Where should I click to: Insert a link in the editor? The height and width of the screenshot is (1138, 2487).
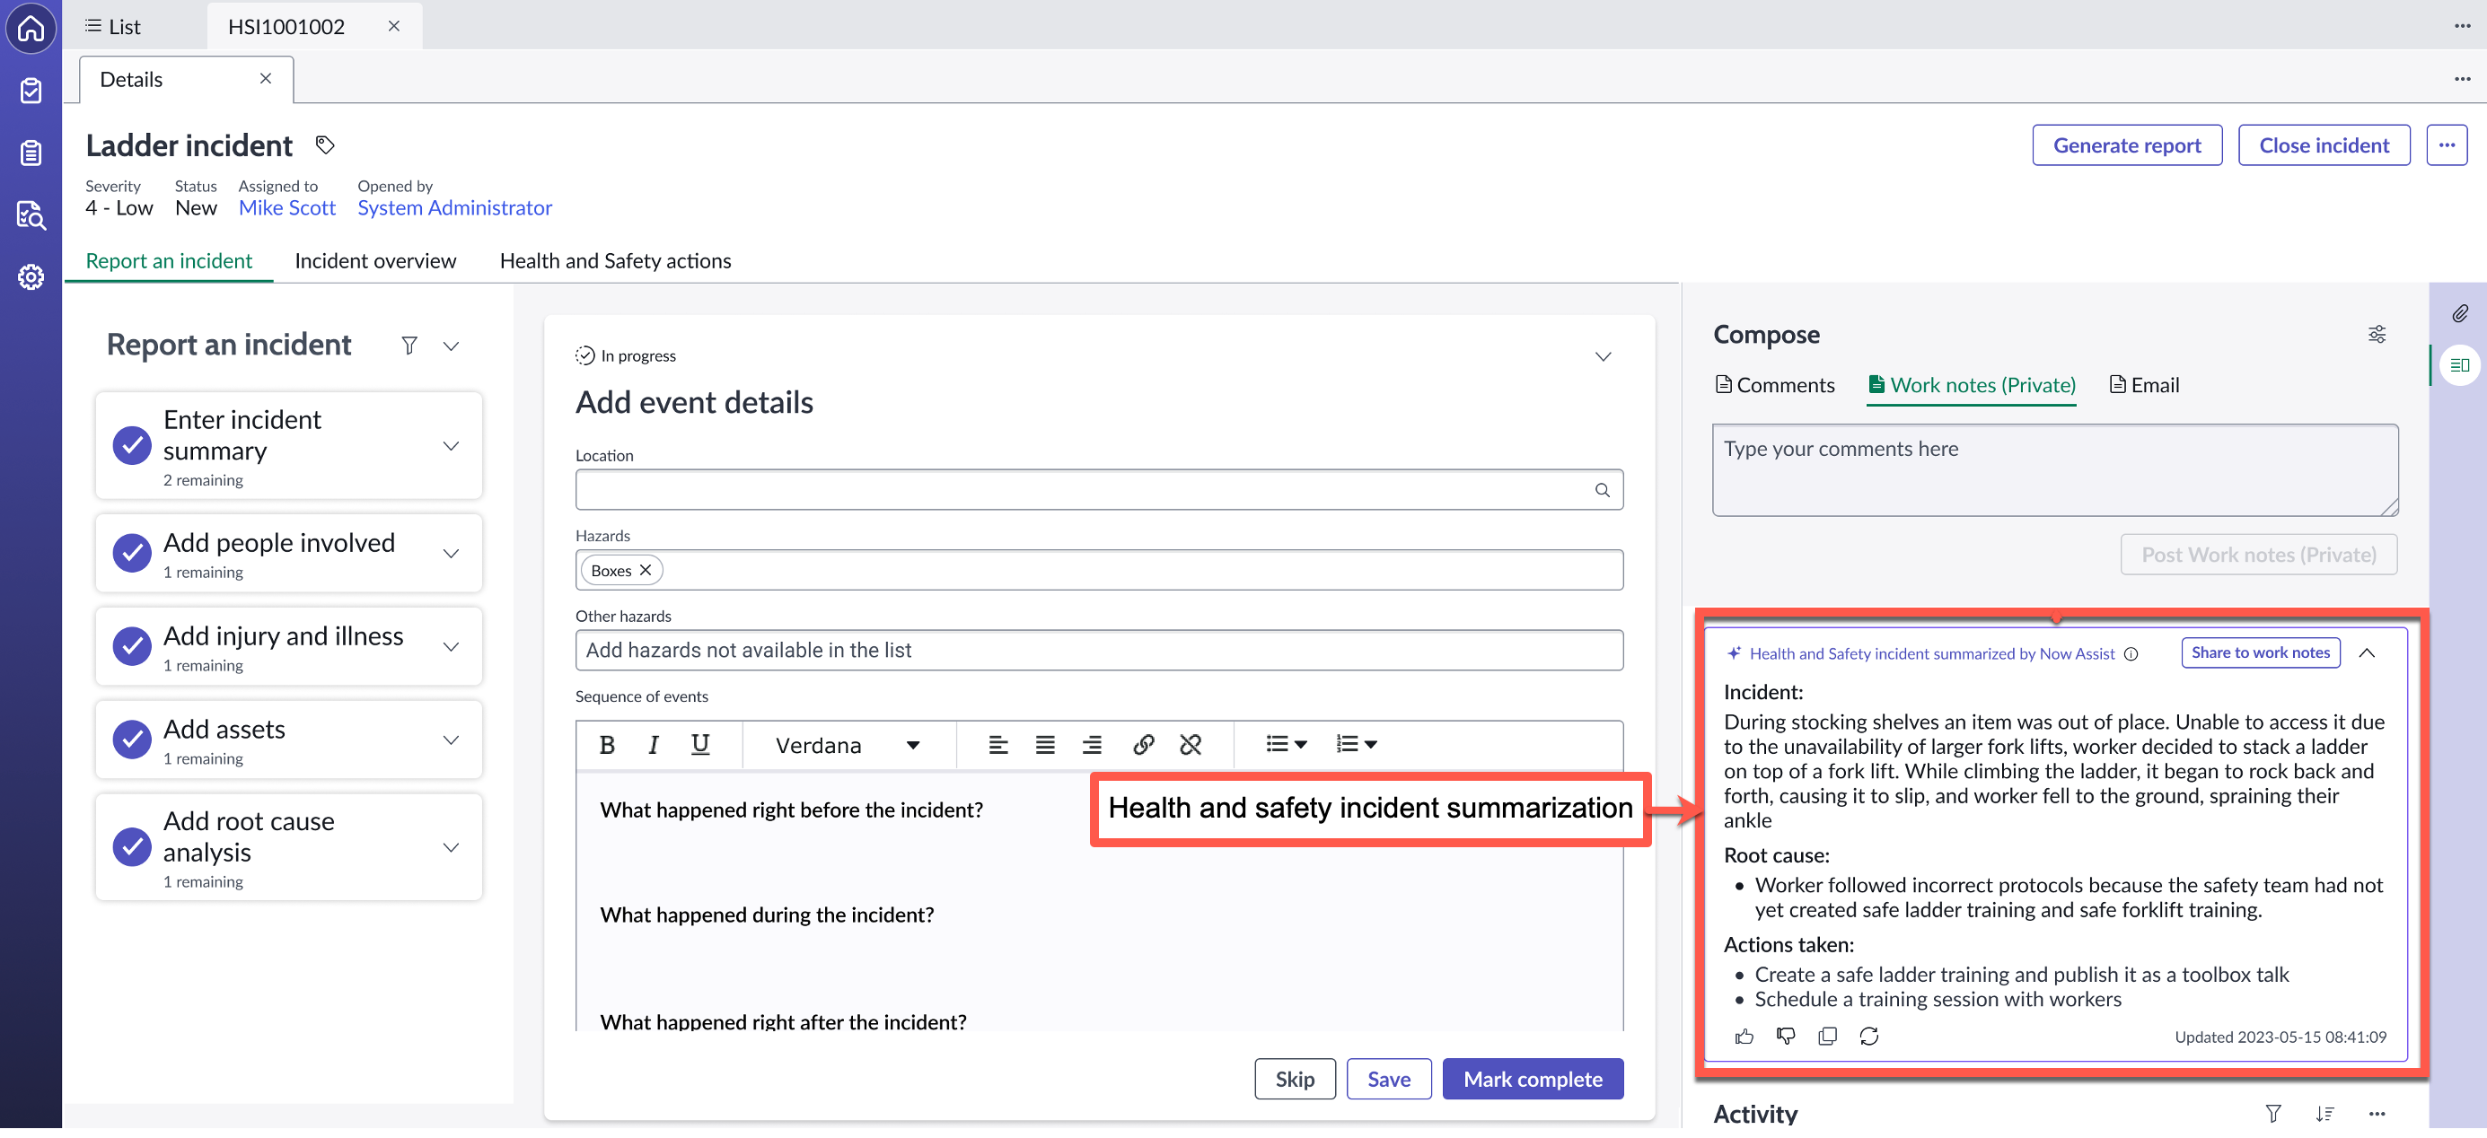pyautogui.click(x=1143, y=744)
